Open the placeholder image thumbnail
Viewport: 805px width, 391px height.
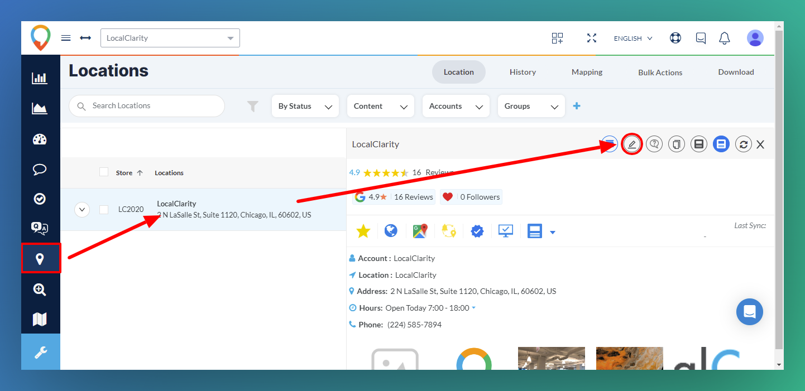click(395, 359)
